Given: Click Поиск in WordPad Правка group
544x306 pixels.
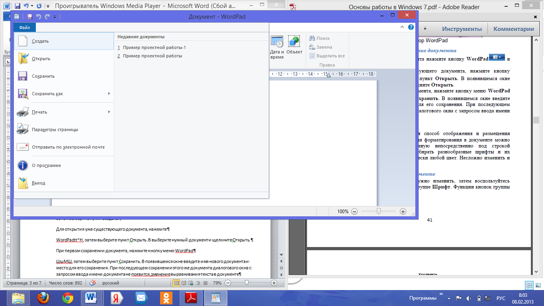Looking at the screenshot, I should [x=320, y=38].
